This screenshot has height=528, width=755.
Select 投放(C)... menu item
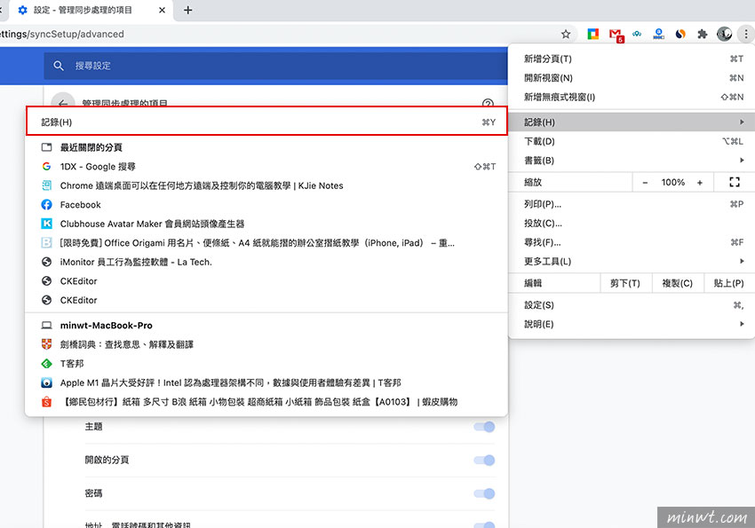[632, 224]
